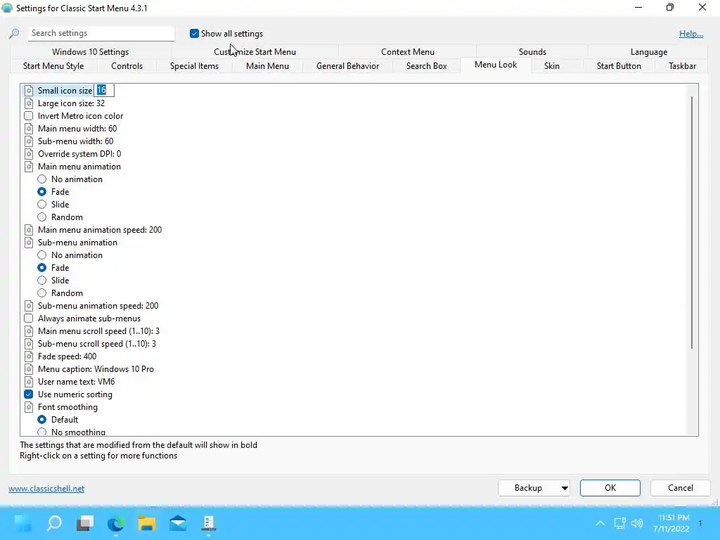Viewport: 720px width, 540px height.
Task: Open Customize Start Menu tab
Action: point(255,52)
